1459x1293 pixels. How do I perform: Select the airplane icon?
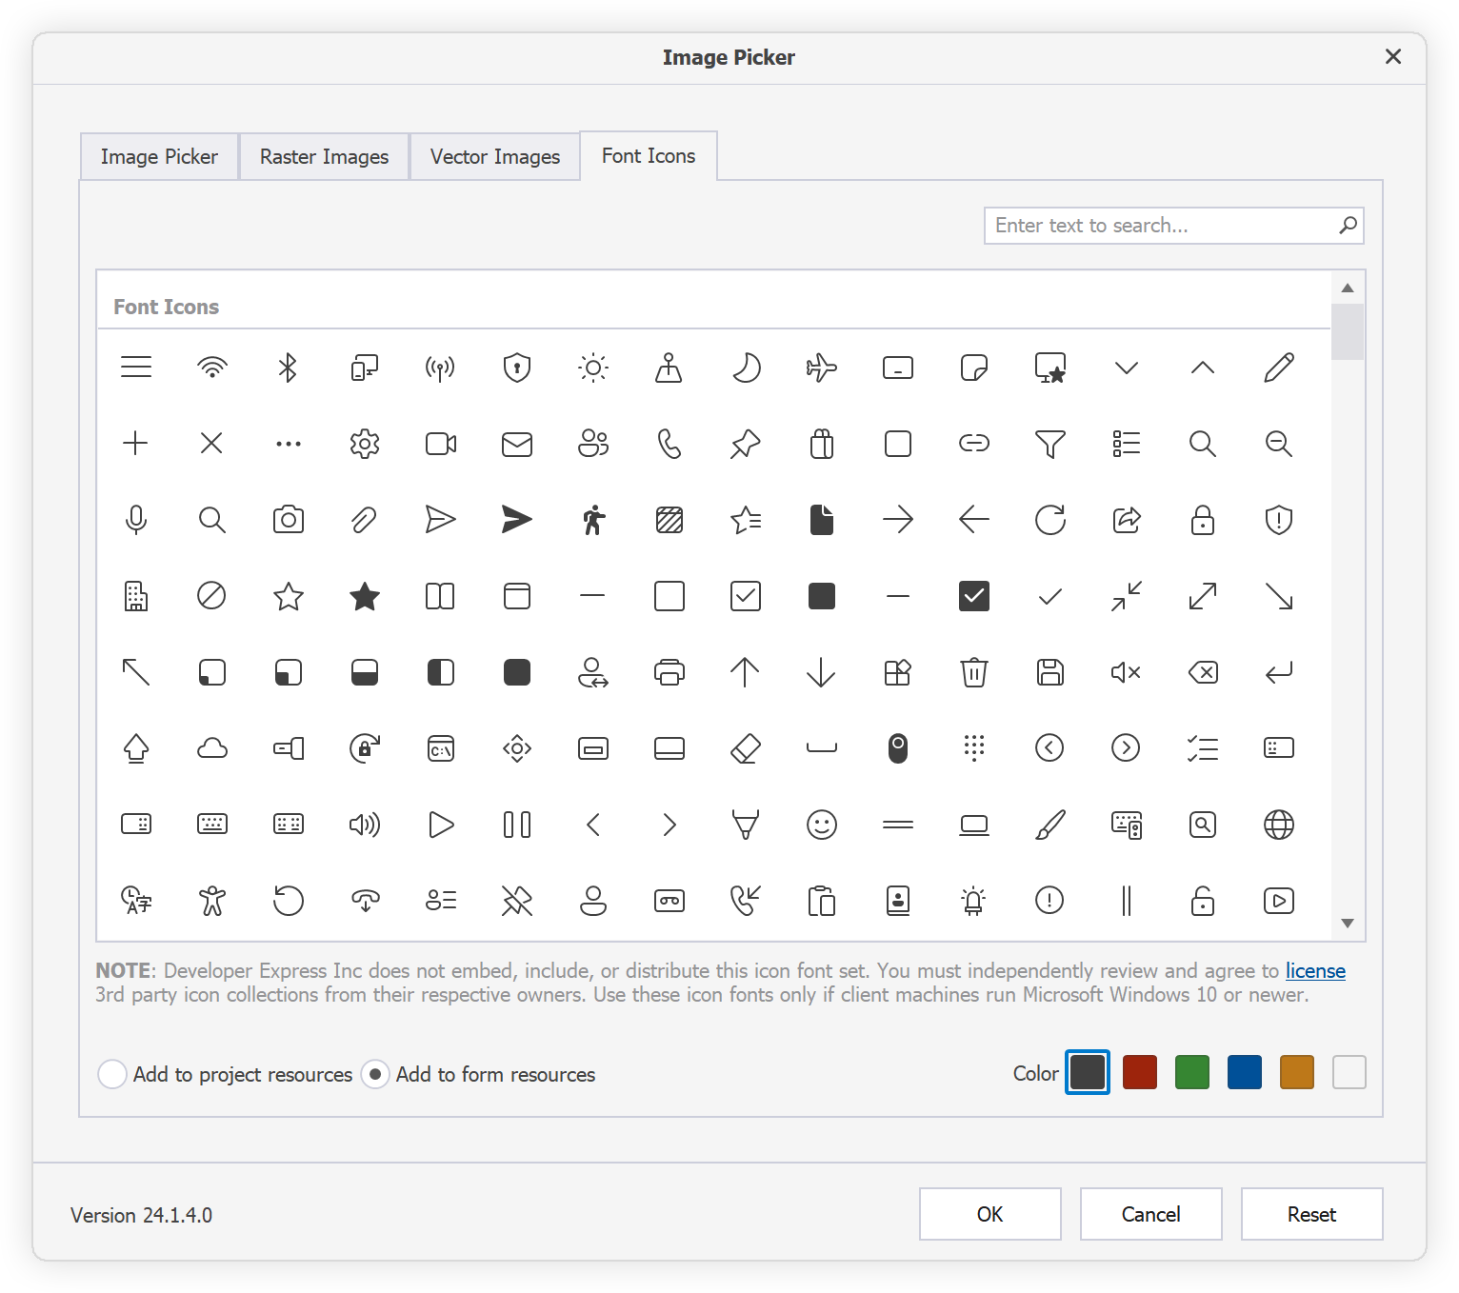(822, 368)
